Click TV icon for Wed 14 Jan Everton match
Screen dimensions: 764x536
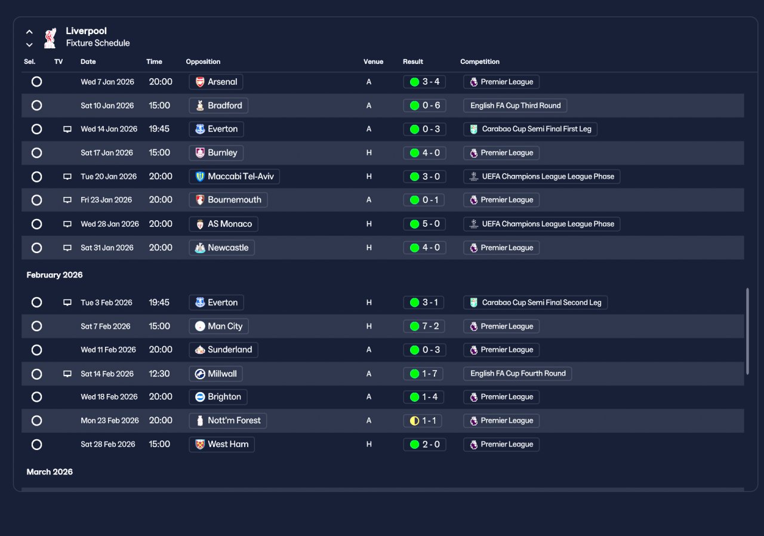67,129
